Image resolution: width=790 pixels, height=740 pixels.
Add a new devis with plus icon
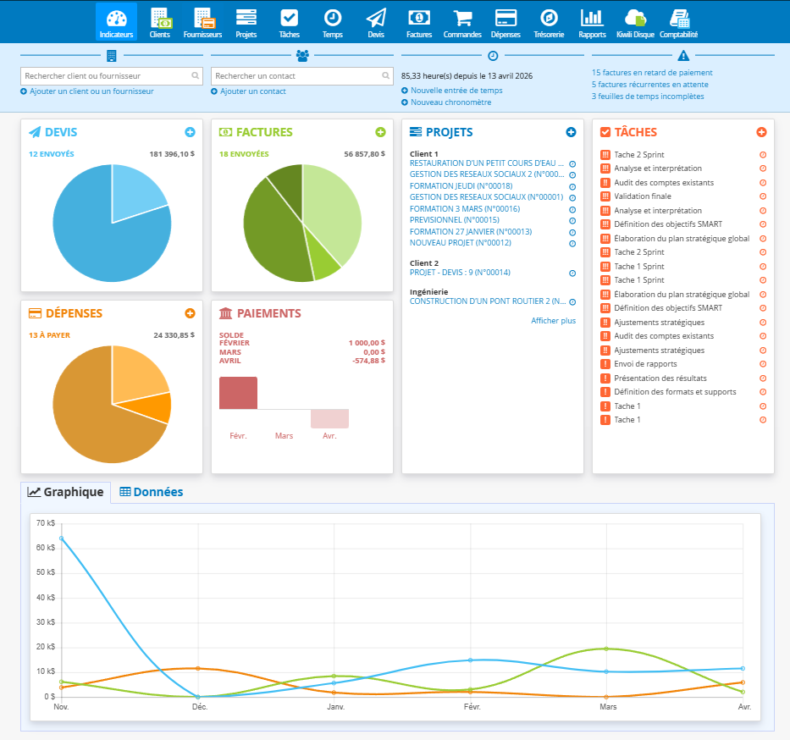point(190,132)
